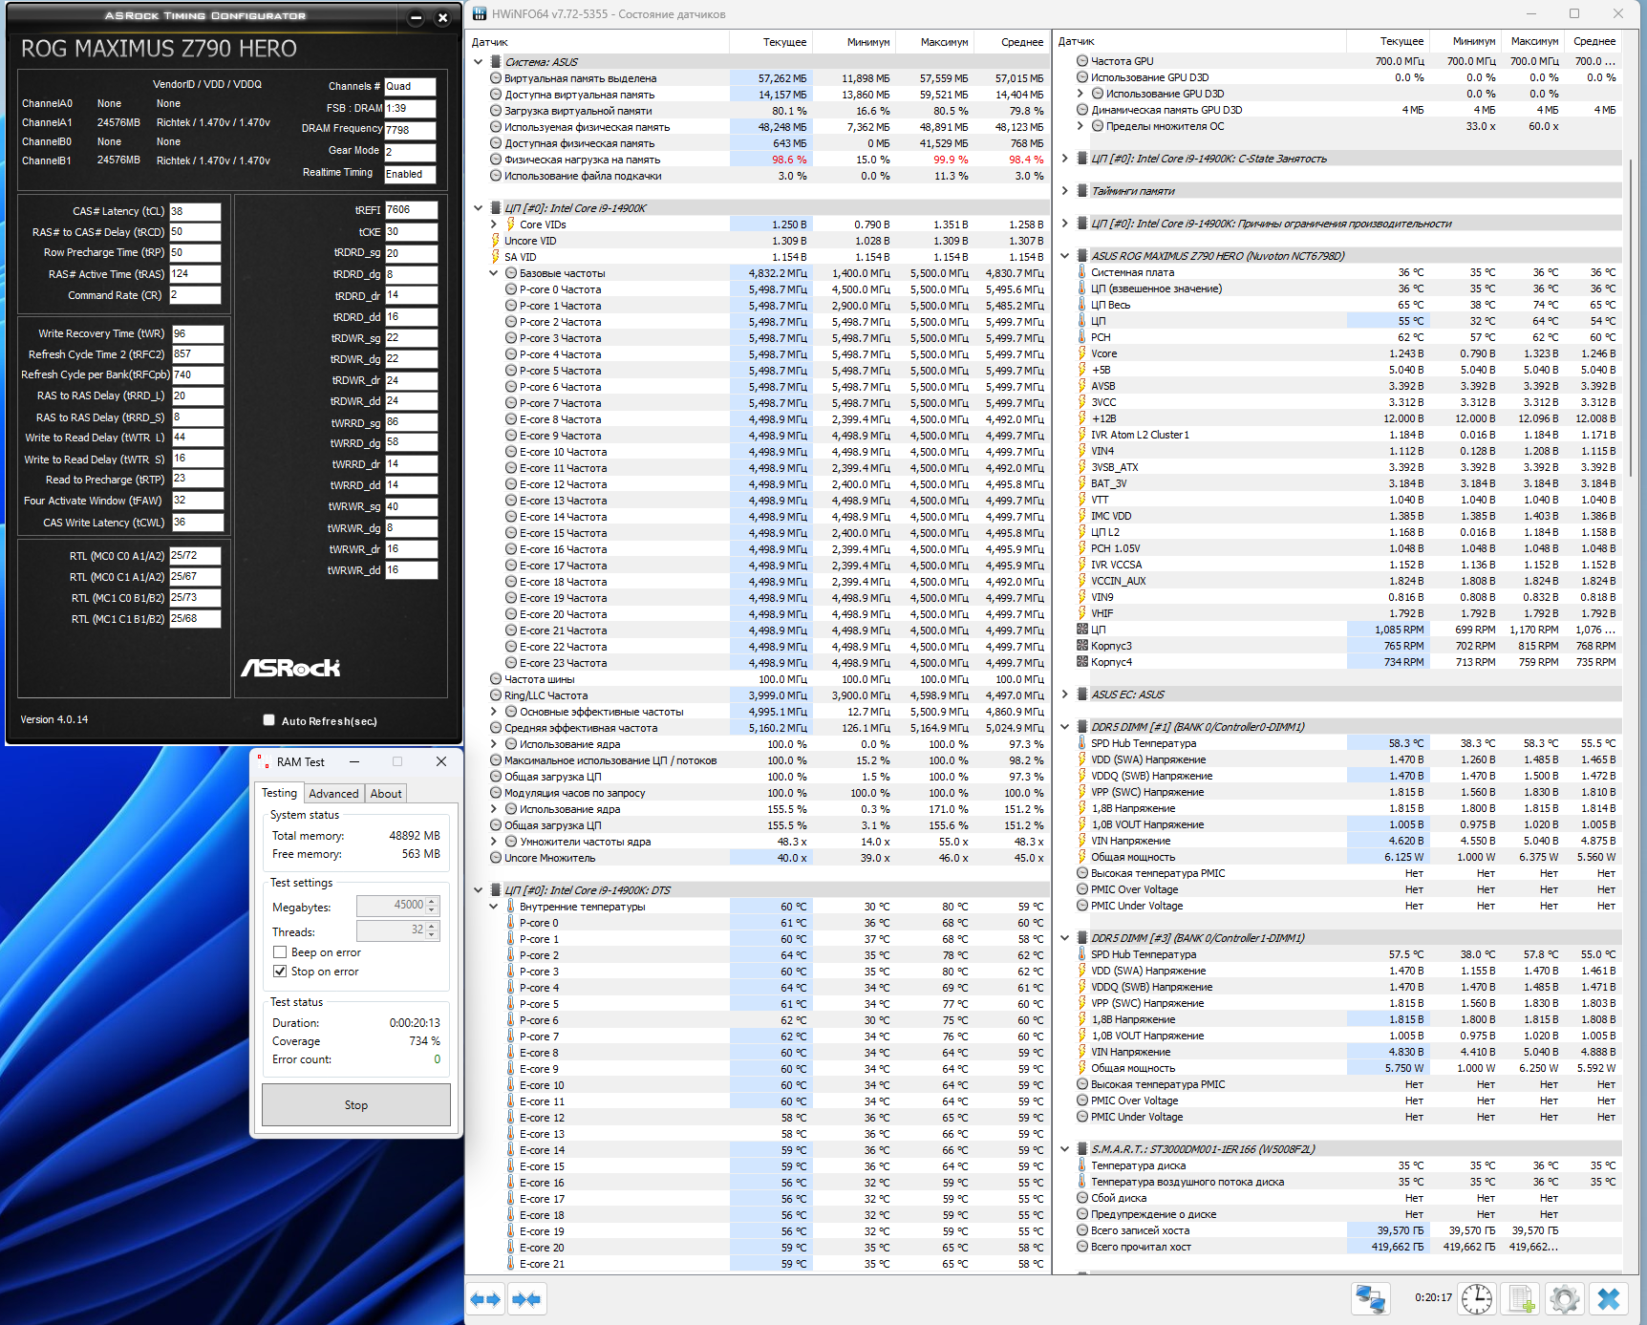
Task: Expand the Тайминги памяти group
Action: [x=1065, y=191]
